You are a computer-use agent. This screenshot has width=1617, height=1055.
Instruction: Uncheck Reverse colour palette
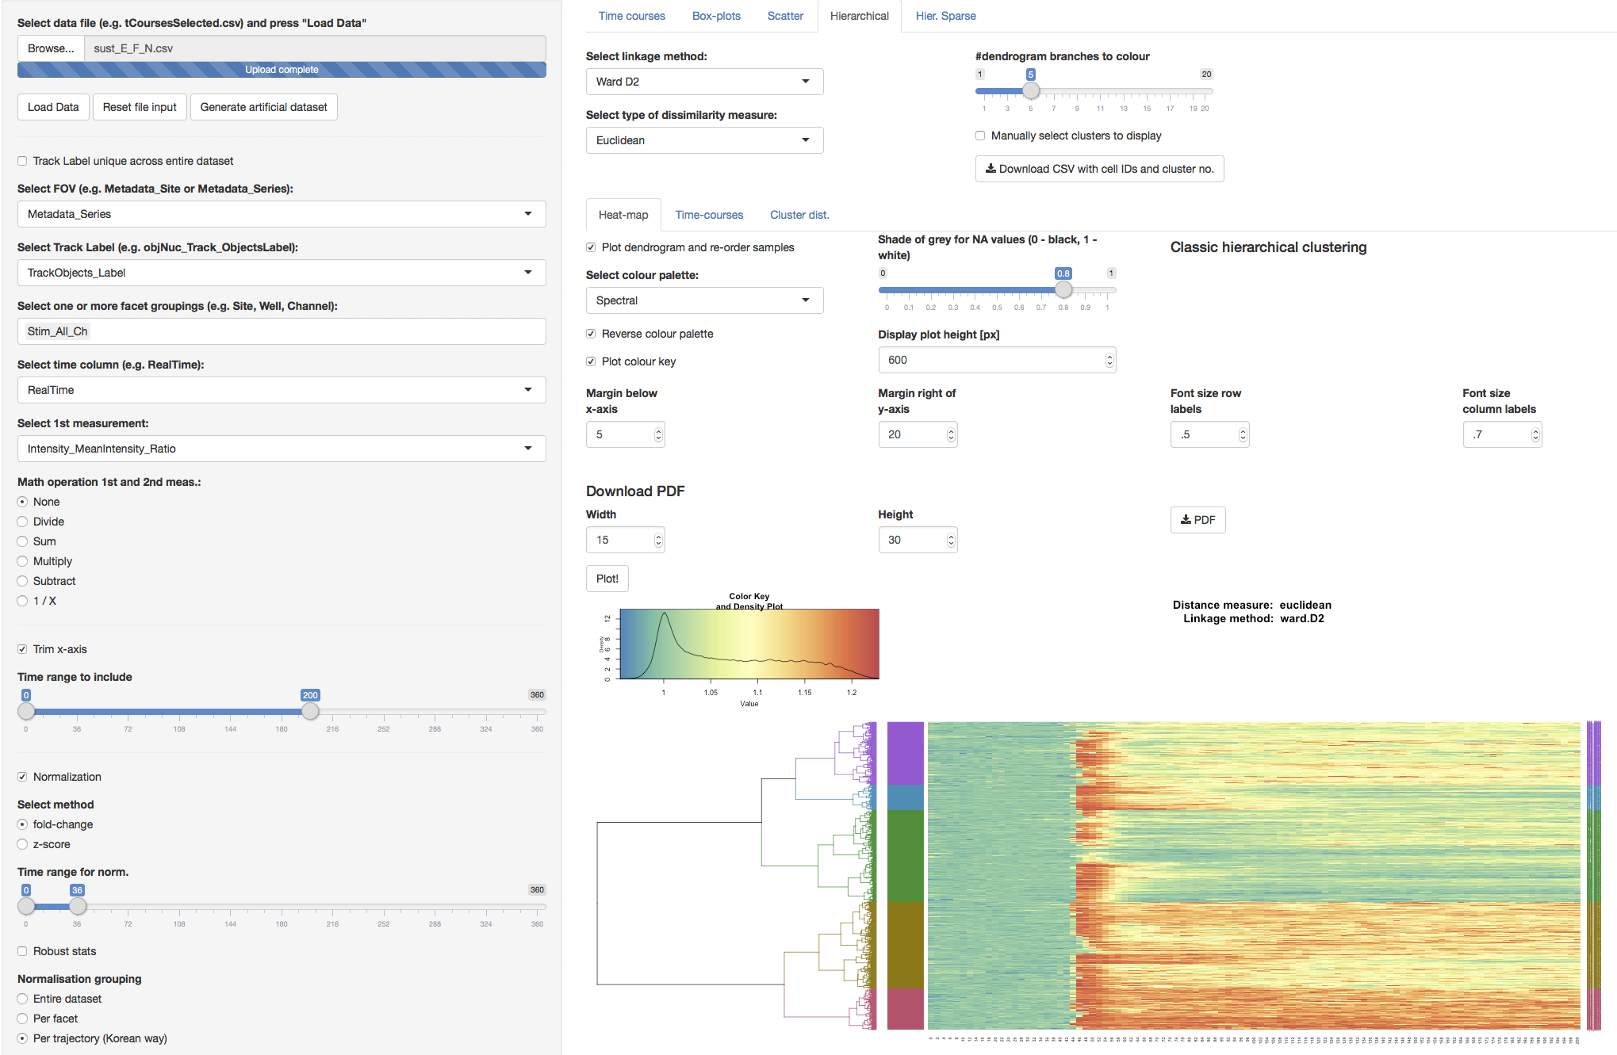coord(591,334)
